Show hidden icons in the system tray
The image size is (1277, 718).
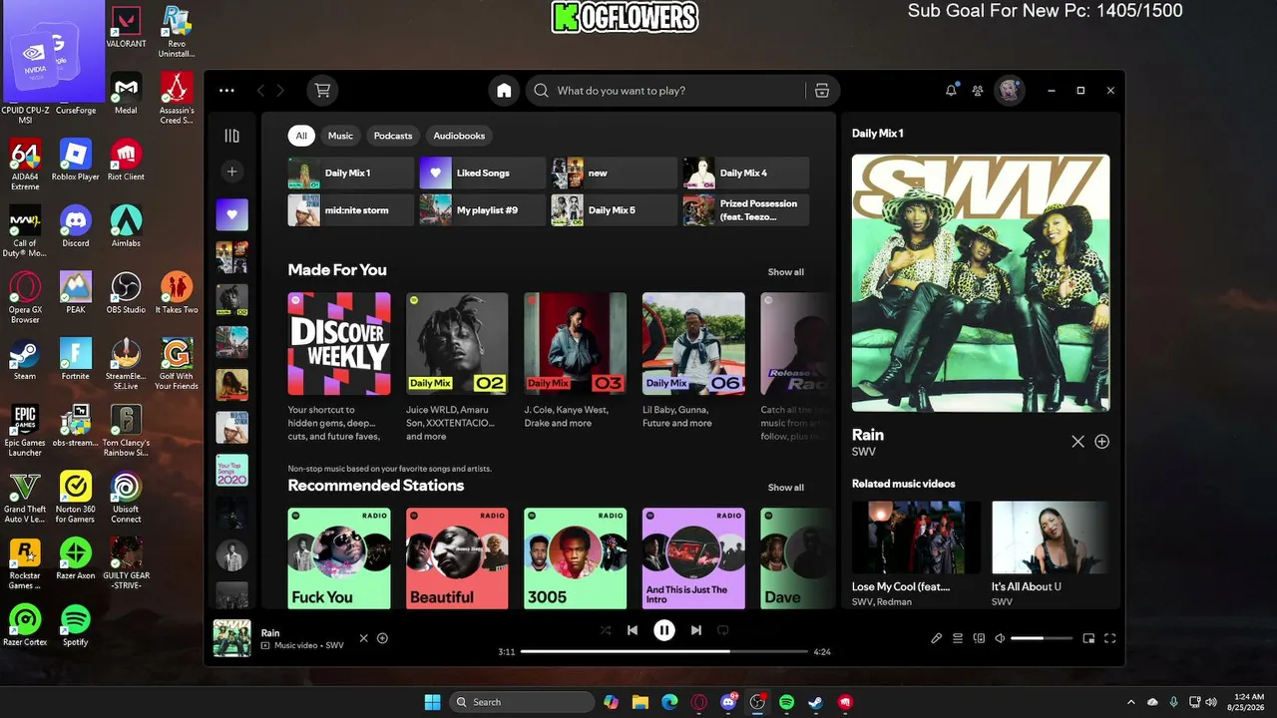pyautogui.click(x=1130, y=702)
